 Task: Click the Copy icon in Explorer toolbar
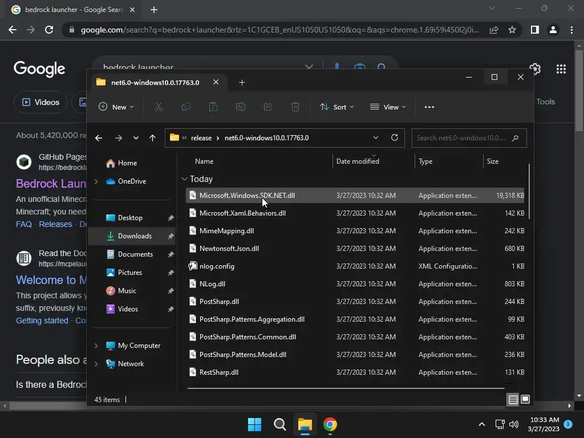185,107
